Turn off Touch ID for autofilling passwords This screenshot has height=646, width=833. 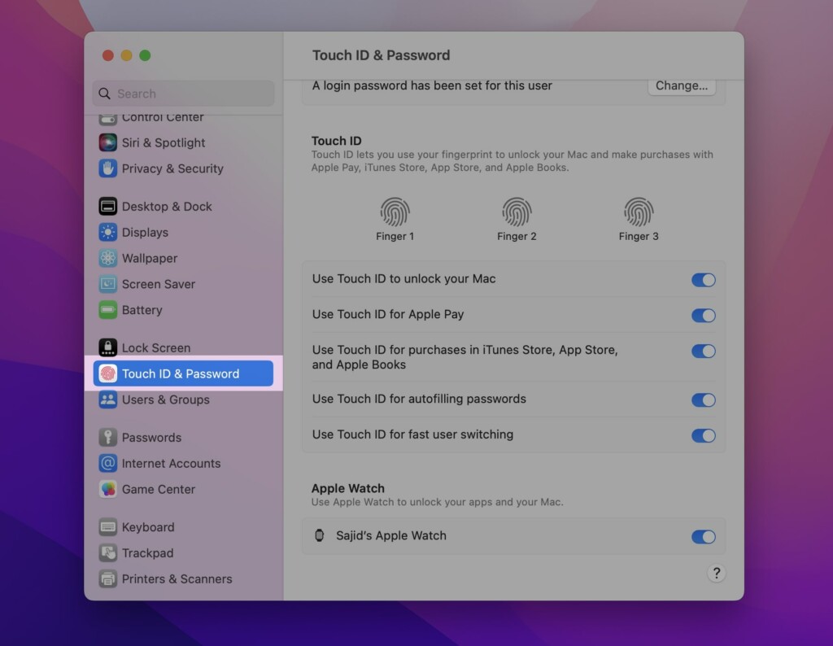703,400
